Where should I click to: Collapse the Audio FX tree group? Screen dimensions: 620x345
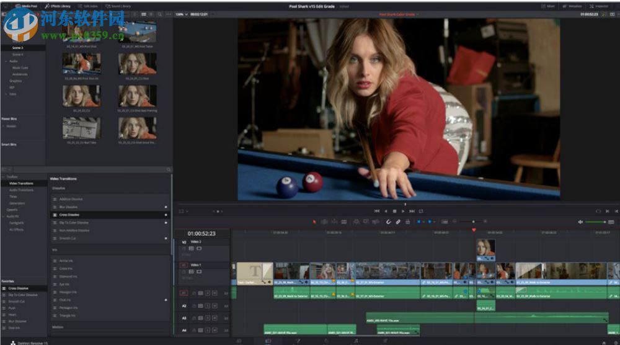4,217
